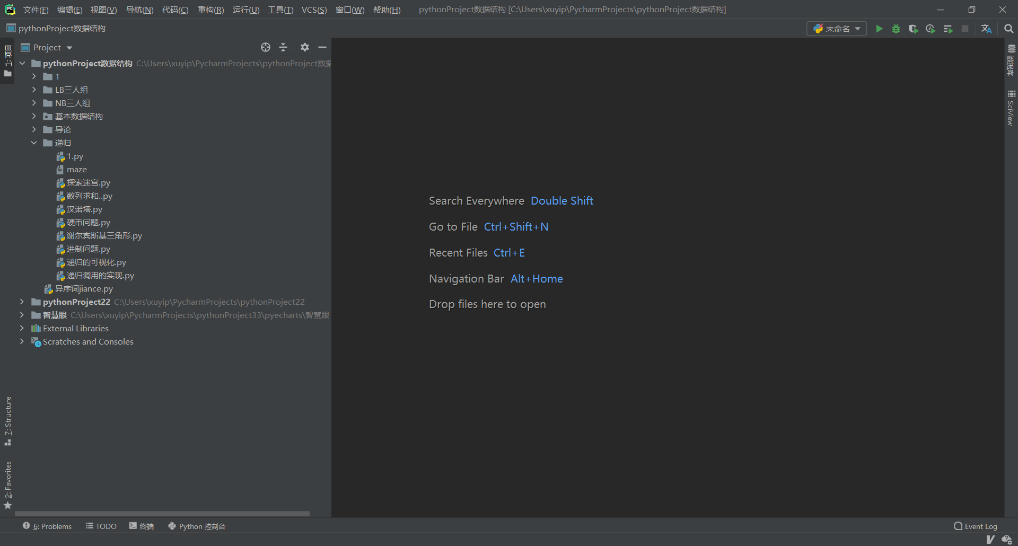
Task: Open the profiler run icon
Action: click(x=931, y=29)
